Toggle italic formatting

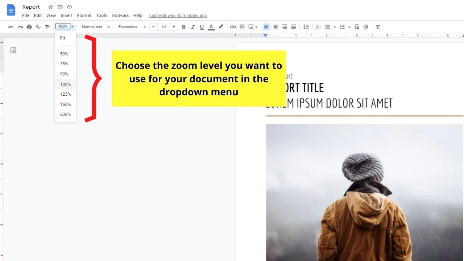(x=193, y=26)
